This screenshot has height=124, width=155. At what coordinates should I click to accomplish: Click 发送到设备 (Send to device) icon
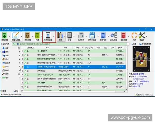[48, 35]
